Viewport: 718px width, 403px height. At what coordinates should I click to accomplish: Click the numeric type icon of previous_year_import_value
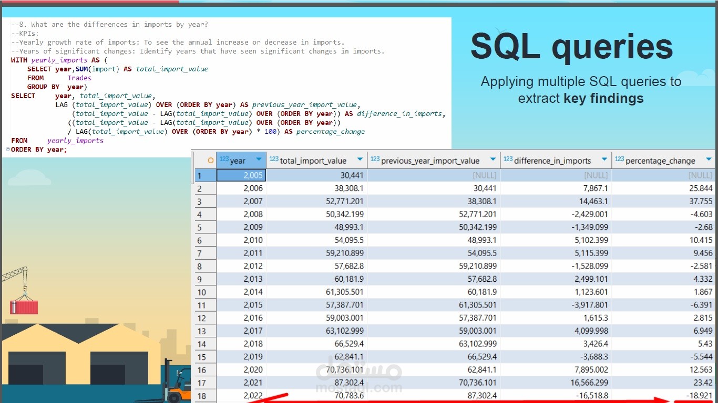[x=375, y=159]
